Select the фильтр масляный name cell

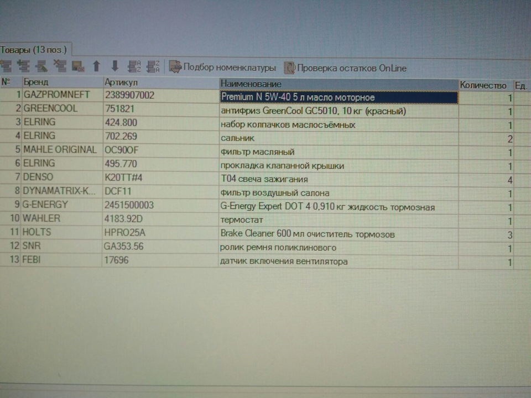coord(339,152)
